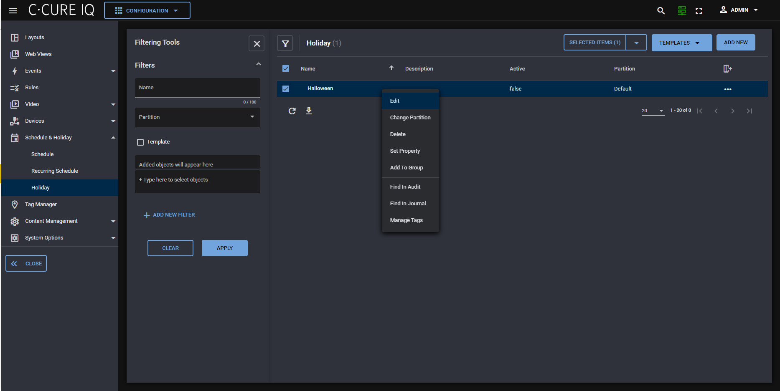Viewport: 780px width, 391px height.
Task: Click the Add New button
Action: 735,43
